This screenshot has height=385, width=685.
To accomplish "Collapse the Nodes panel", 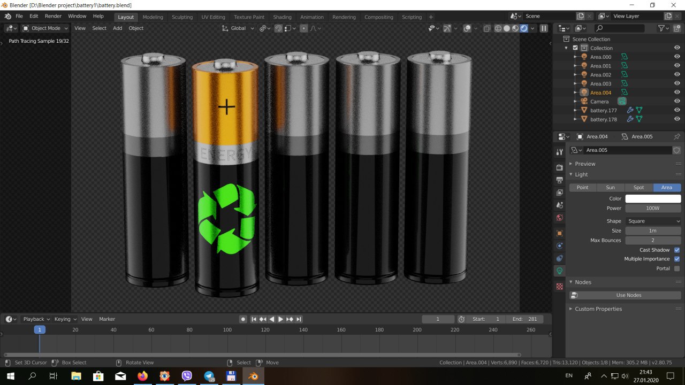I will [583, 282].
